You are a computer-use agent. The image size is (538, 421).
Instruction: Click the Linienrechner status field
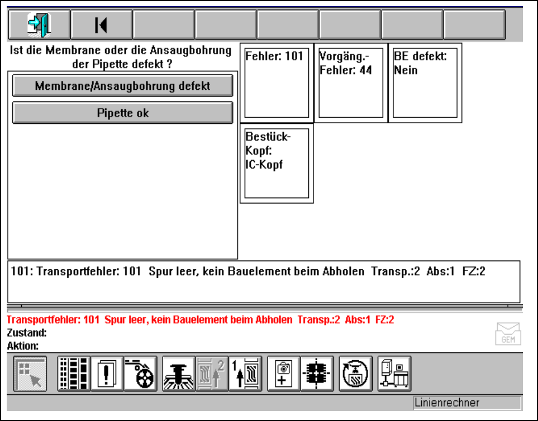coord(467,403)
